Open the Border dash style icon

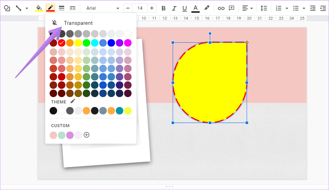point(73,8)
